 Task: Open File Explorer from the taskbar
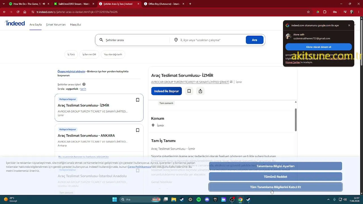174,199
